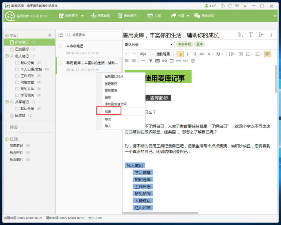Viewport: 281px width, 225px height.
Task: Click the skin shirt icon in title bar
Action: 230,6
